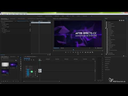Open the Fenster menu

pos(23,14)
